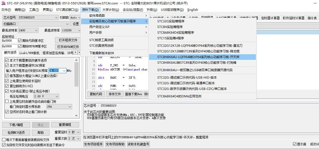Select STC仿真使用说明 menu entry
Viewport: 319px width, 149px height.
115,45
